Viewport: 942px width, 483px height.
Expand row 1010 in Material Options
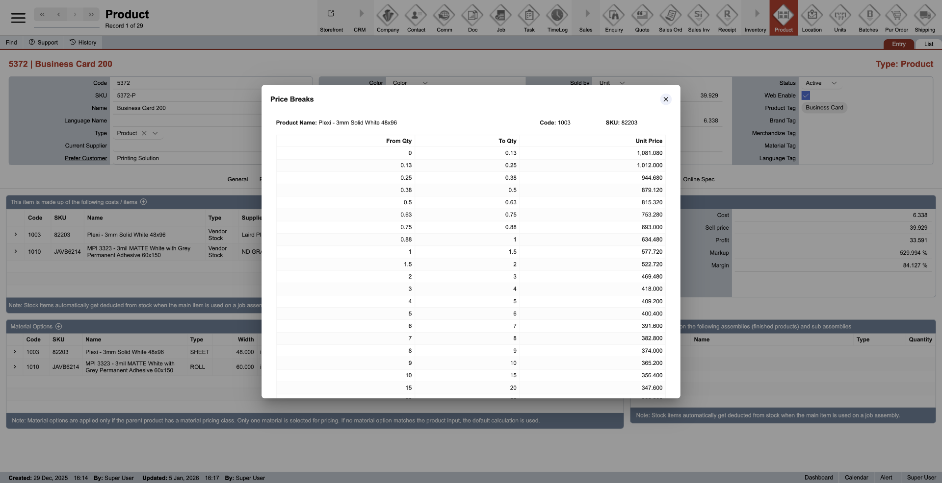point(15,366)
